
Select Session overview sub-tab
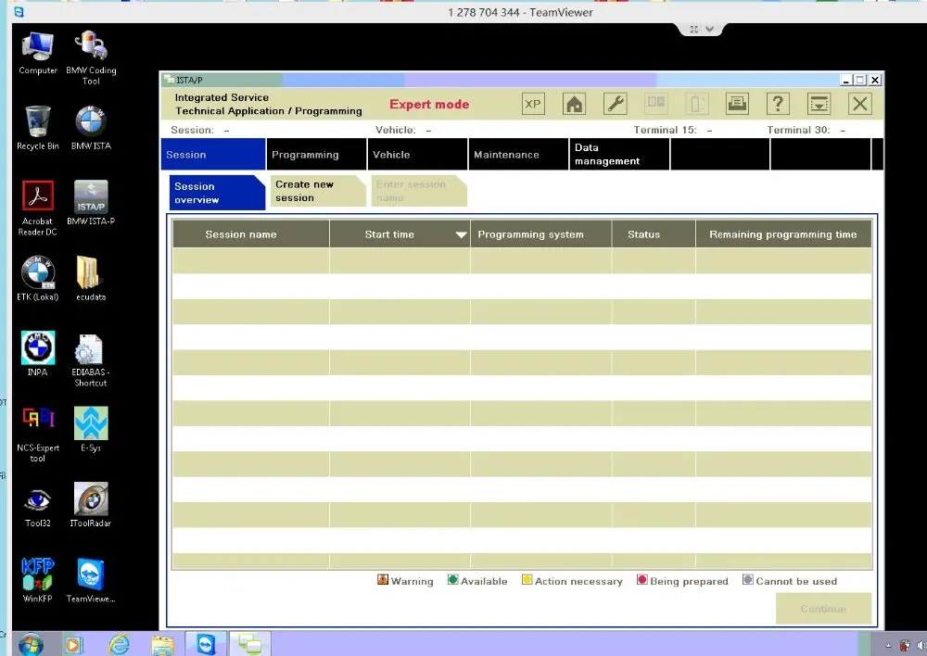click(x=217, y=193)
